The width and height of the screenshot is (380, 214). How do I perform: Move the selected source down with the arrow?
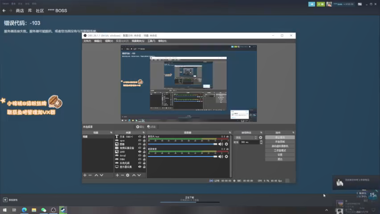point(139,175)
